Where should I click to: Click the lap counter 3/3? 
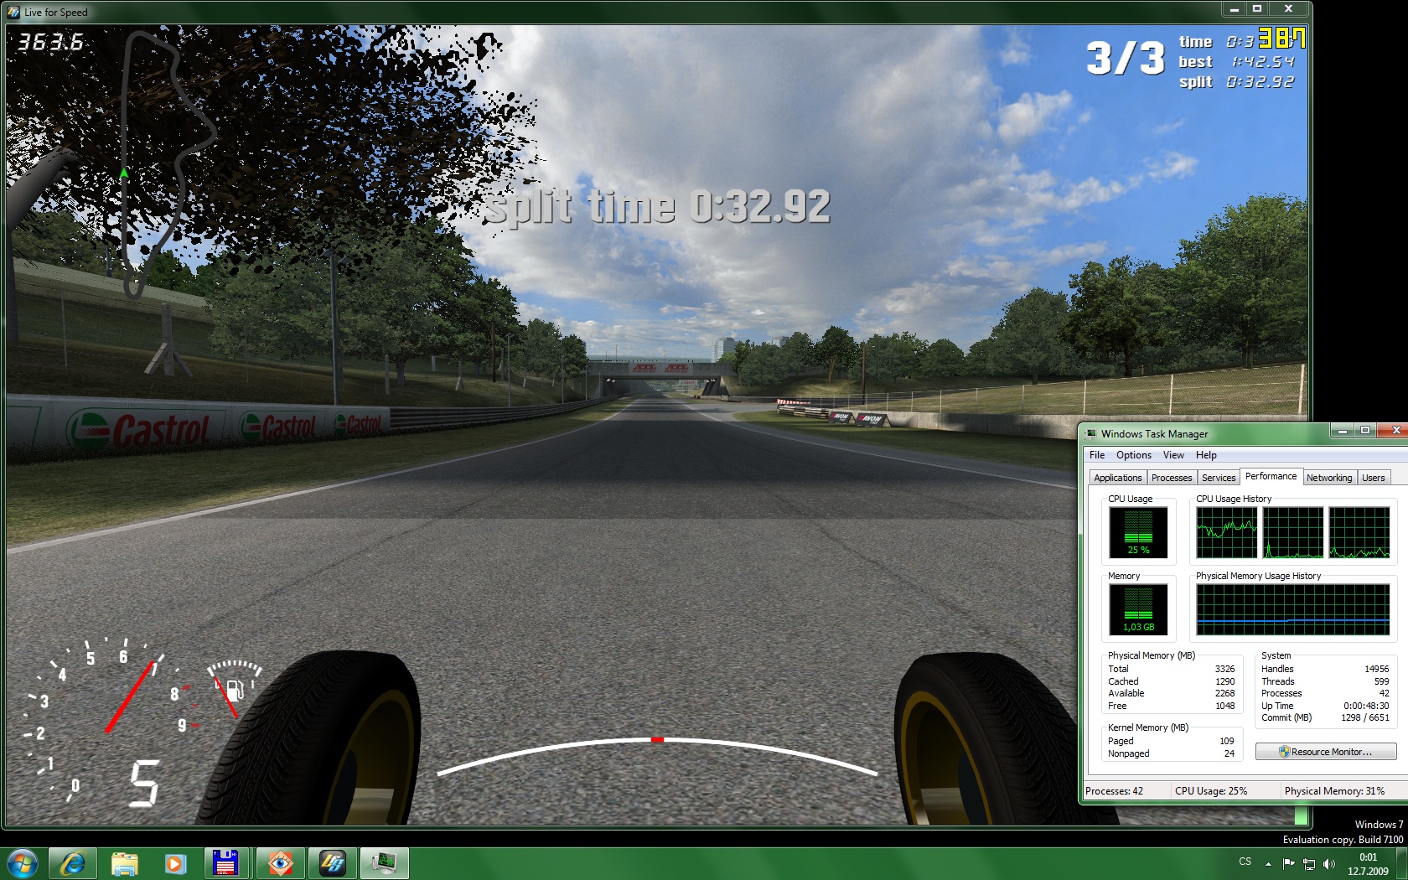point(1126,59)
